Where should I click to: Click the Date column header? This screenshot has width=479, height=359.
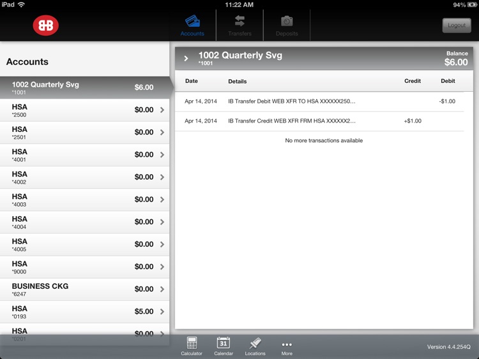(192, 81)
